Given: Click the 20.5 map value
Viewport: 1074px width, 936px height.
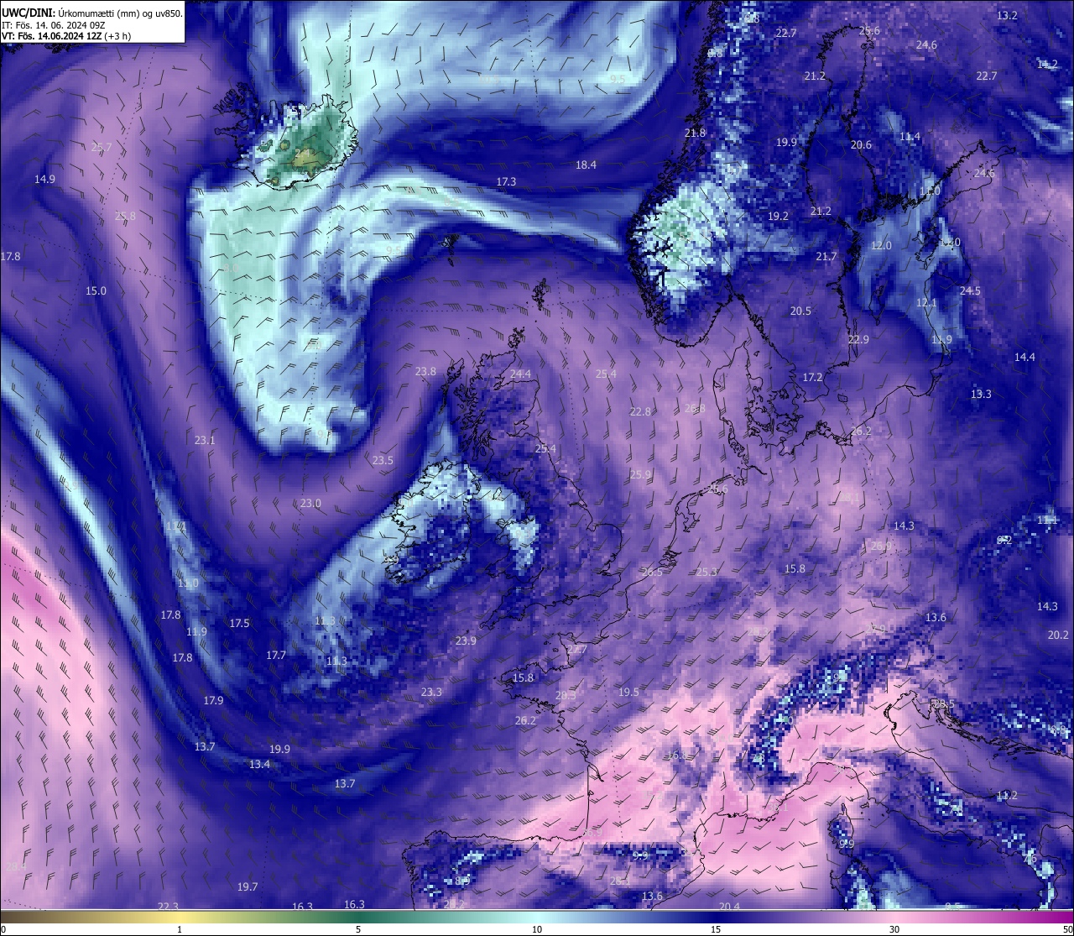Looking at the screenshot, I should tap(800, 311).
